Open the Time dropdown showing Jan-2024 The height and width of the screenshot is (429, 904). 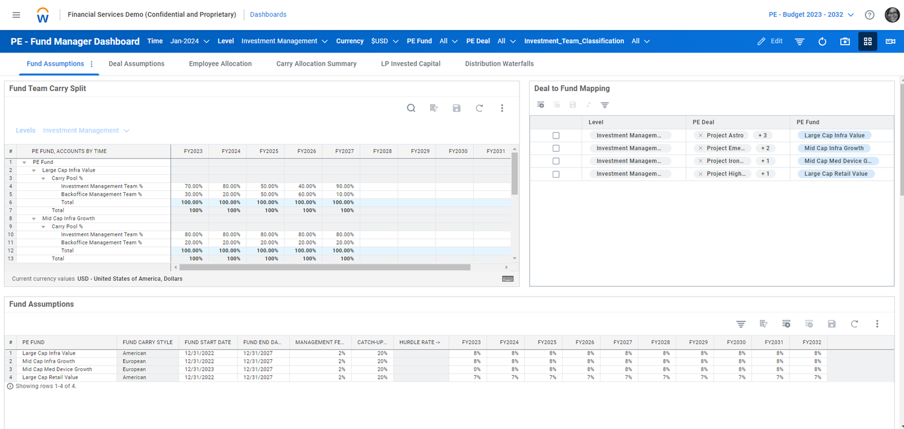point(188,41)
